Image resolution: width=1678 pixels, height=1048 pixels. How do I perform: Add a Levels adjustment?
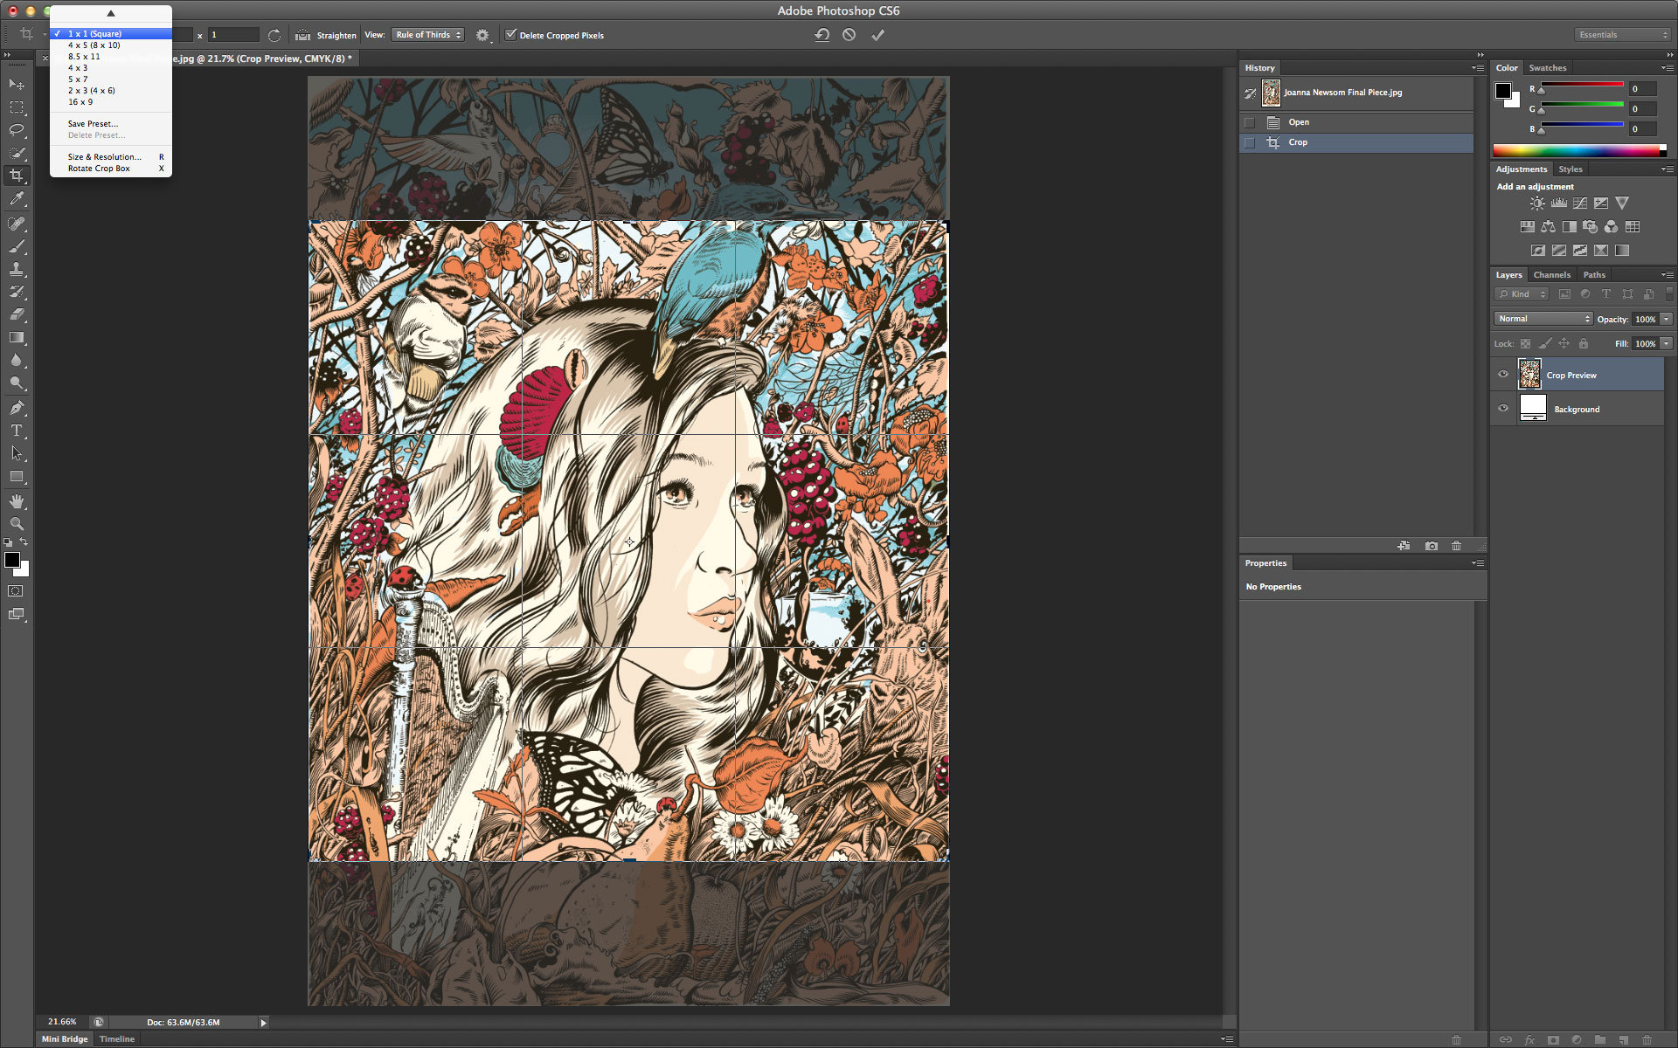tap(1558, 203)
